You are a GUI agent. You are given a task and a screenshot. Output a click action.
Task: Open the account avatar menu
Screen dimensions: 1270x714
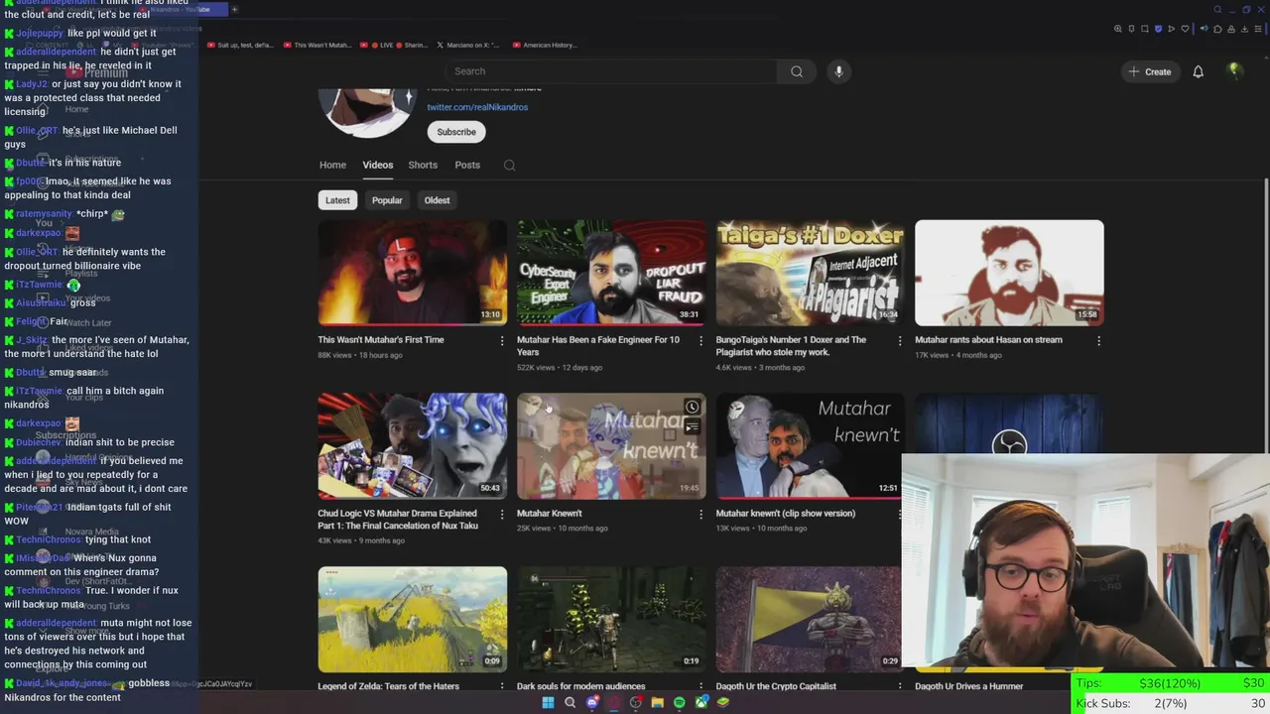point(1234,70)
